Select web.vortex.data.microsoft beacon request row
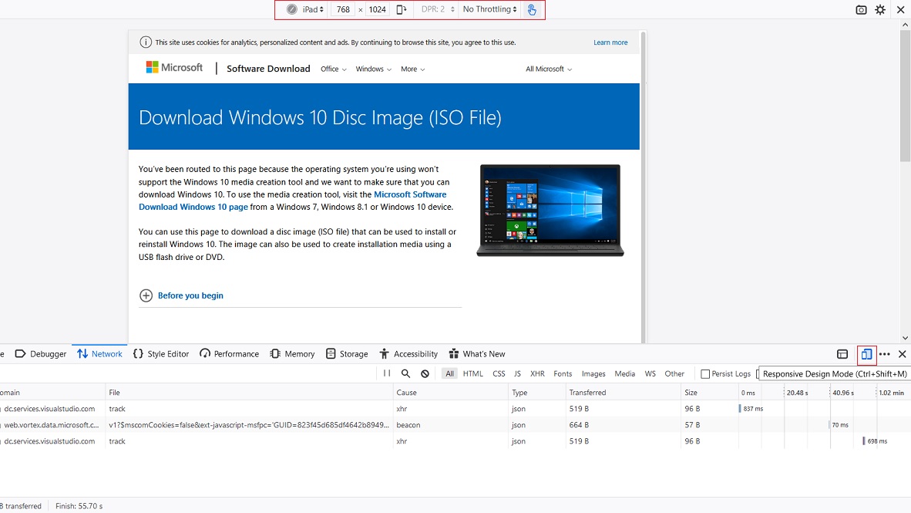 [x=455, y=425]
